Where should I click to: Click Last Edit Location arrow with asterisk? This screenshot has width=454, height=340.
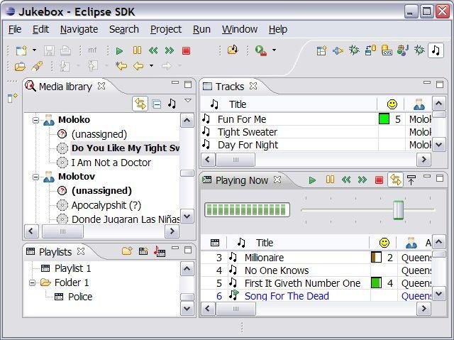tap(121, 66)
